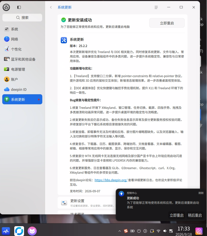Open 个性化 settings category
The image size is (207, 236).
pos(22,49)
